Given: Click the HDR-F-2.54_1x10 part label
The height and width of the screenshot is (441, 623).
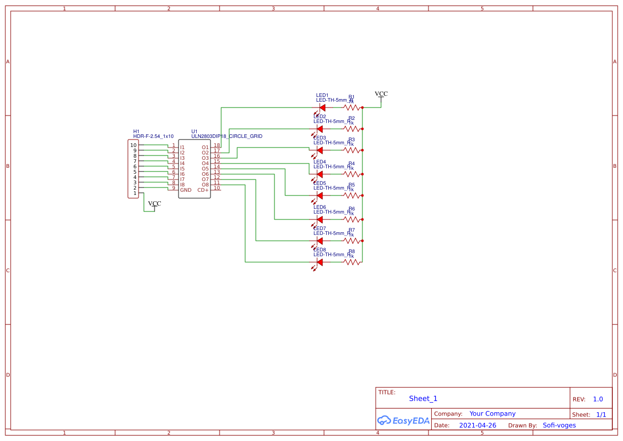Looking at the screenshot, I should pos(153,136).
